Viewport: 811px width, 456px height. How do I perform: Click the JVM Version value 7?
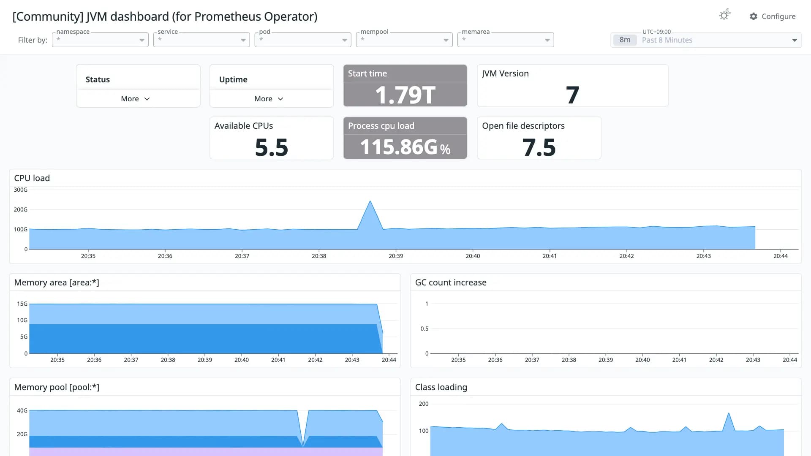tap(572, 95)
